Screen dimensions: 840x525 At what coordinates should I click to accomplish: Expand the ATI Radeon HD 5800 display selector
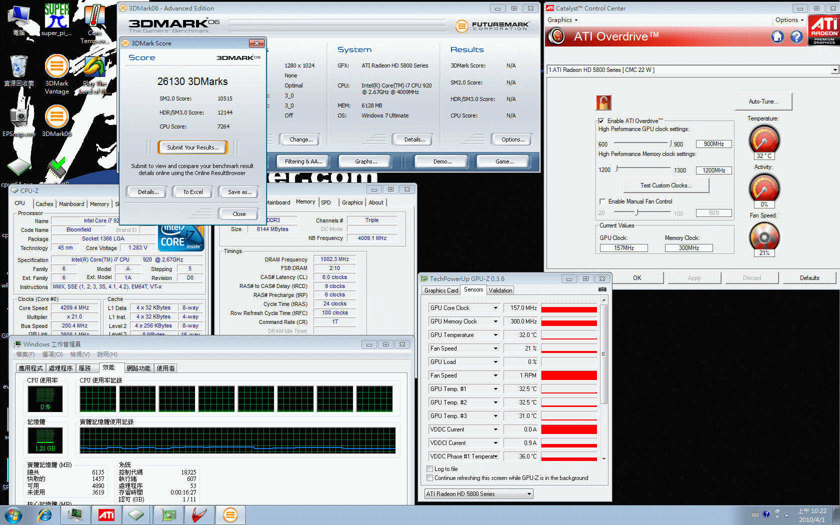pyautogui.click(x=834, y=70)
